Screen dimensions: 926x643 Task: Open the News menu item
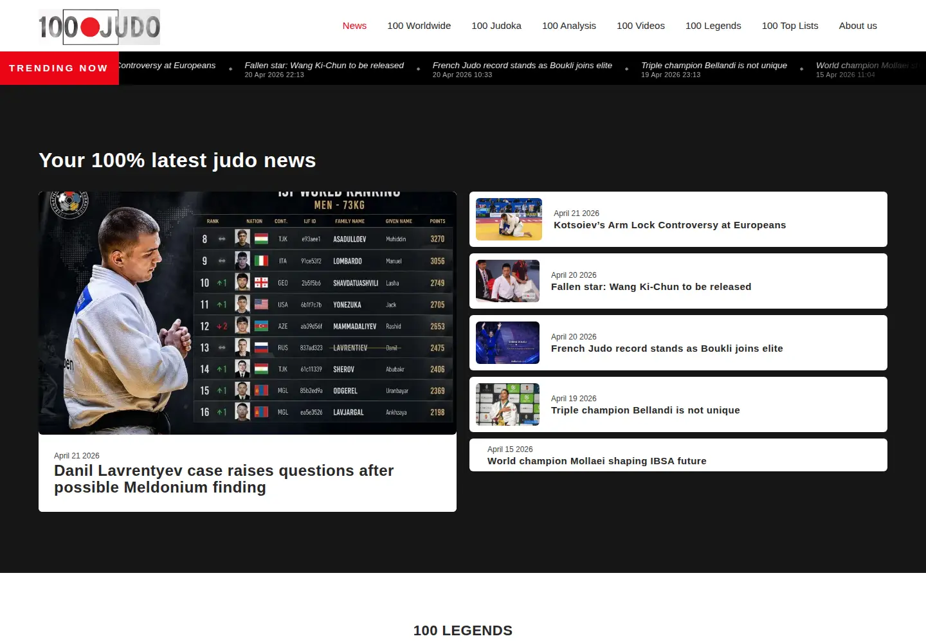click(x=354, y=26)
